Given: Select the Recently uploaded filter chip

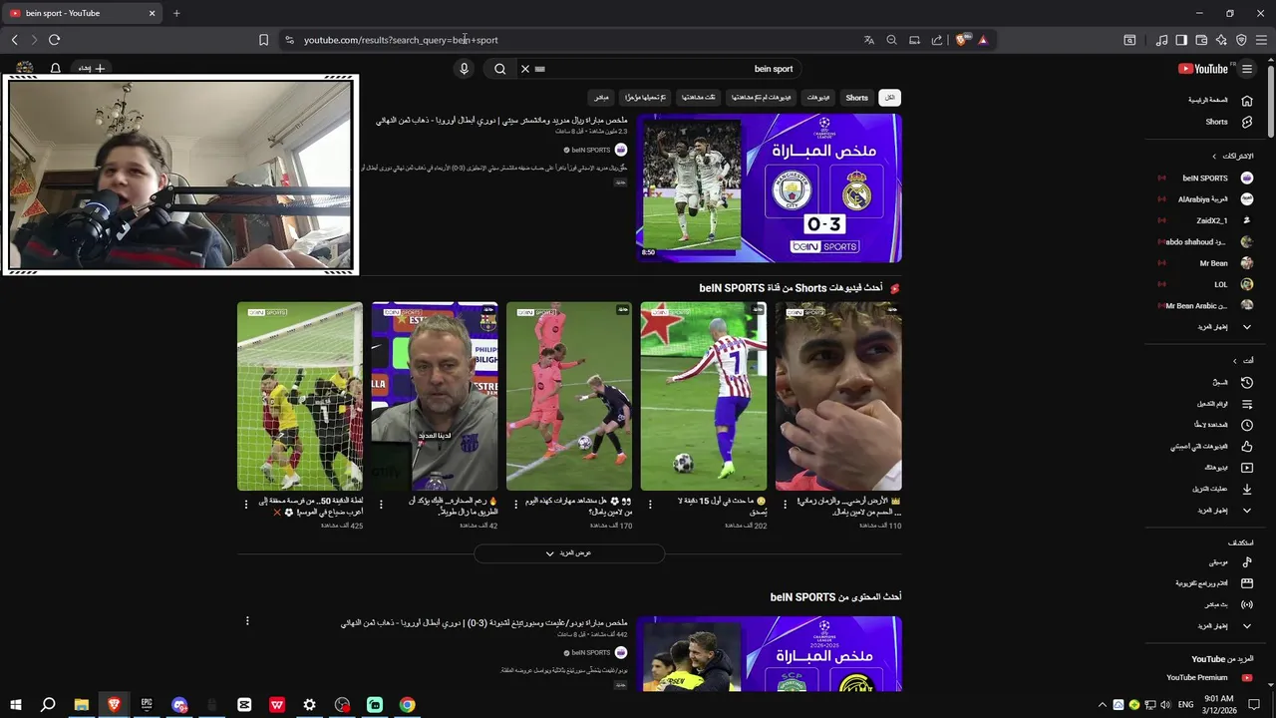Looking at the screenshot, I should click(646, 97).
